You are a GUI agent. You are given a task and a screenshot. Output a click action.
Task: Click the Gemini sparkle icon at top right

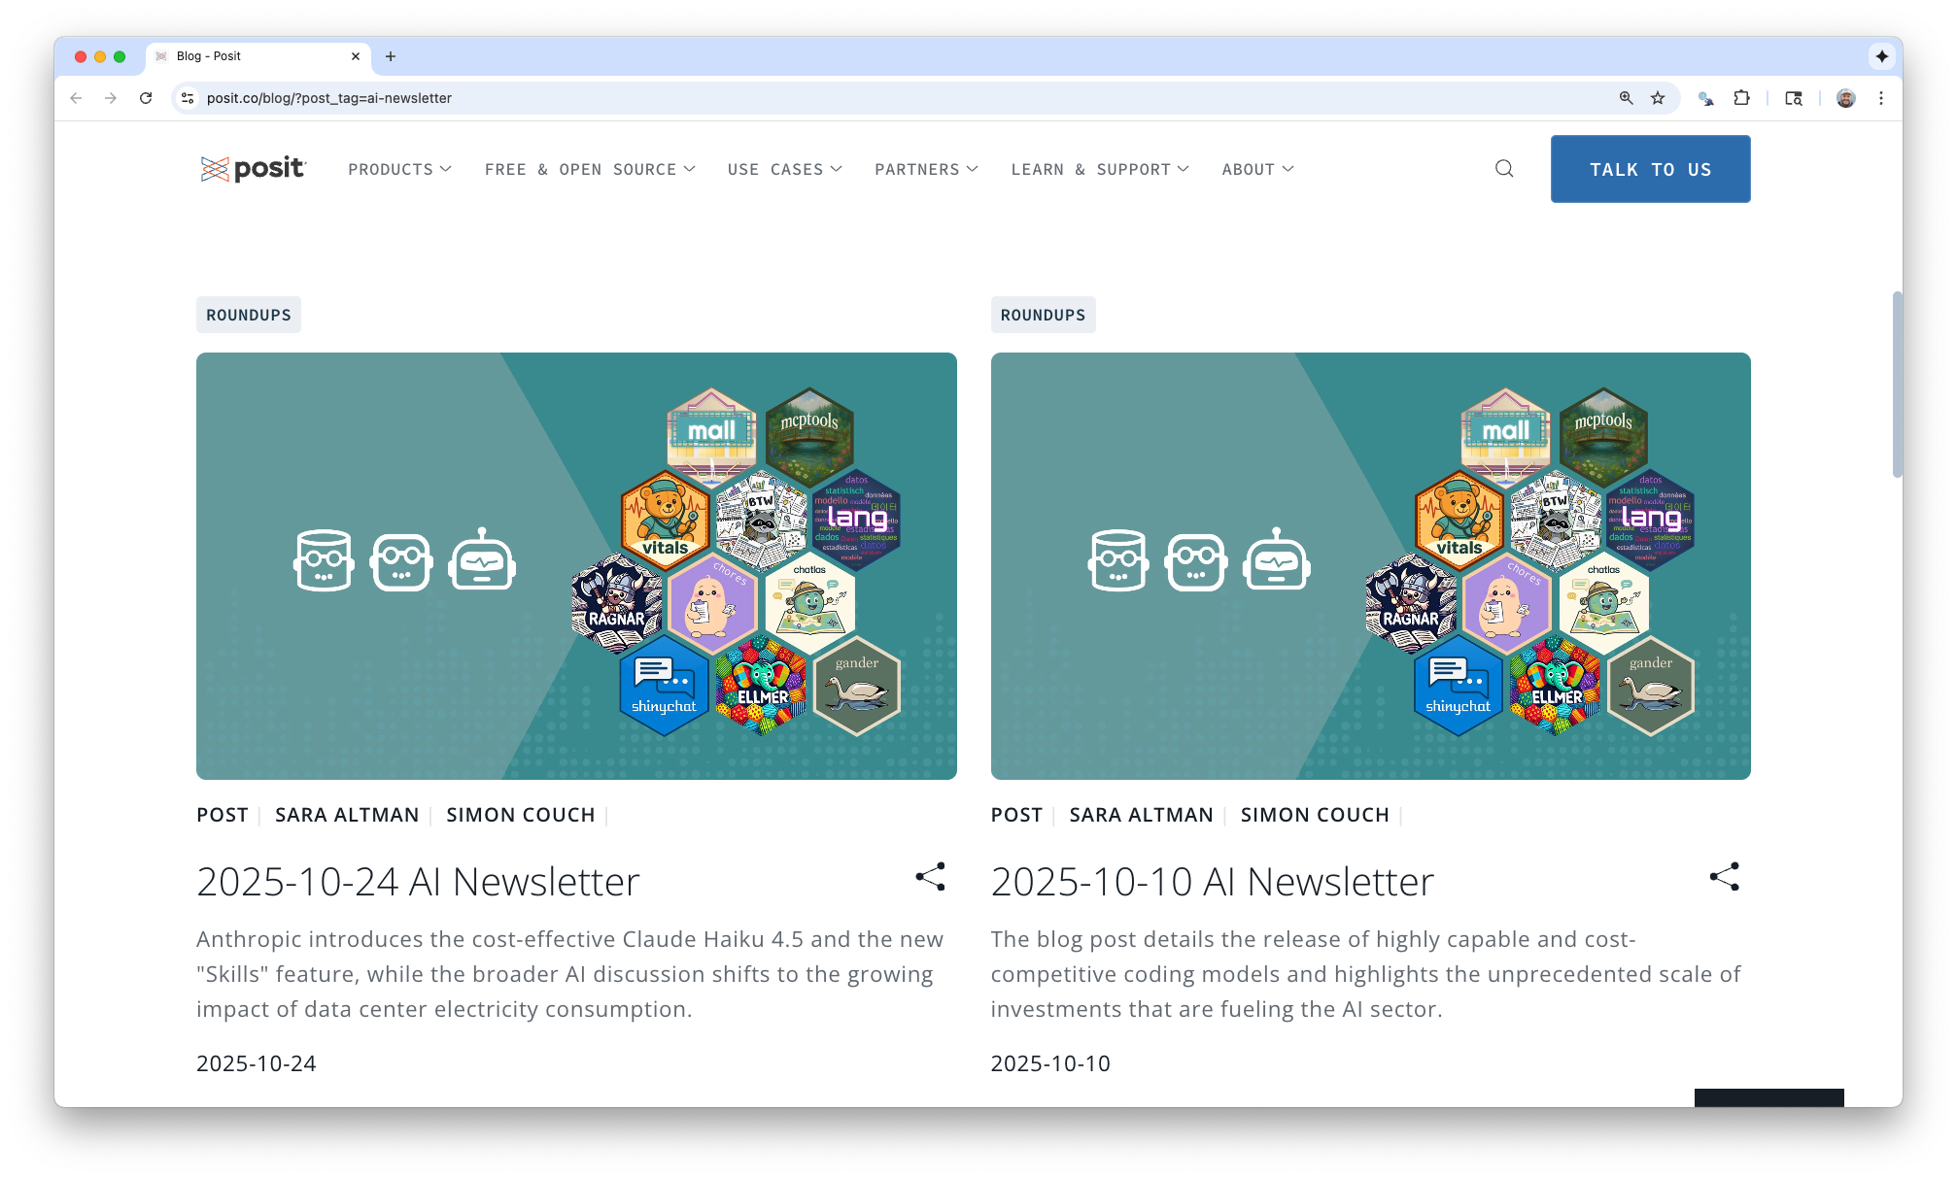click(x=1882, y=56)
